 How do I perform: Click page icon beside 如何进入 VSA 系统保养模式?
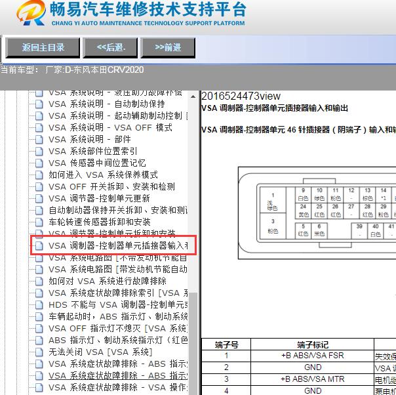coord(39,175)
